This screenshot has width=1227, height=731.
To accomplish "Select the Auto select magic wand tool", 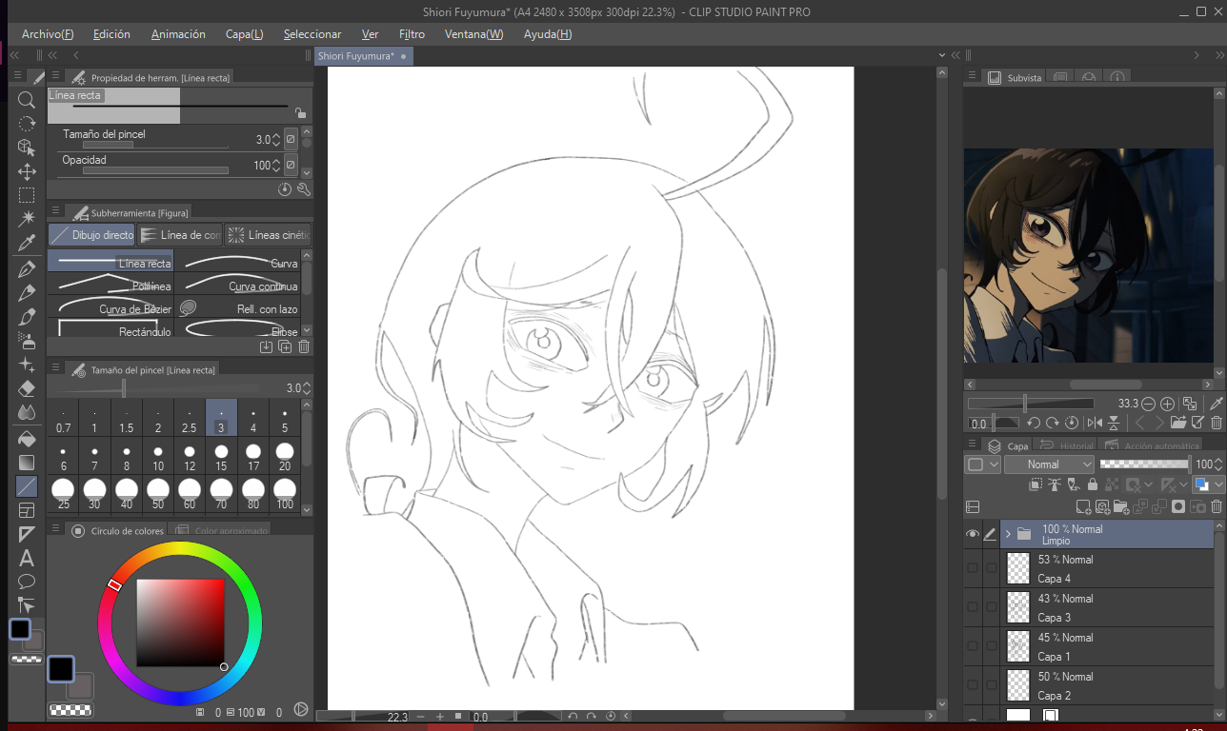I will click(27, 219).
